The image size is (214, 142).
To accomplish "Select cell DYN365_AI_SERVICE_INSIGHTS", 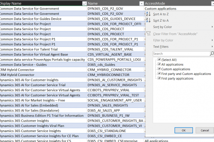I will [x=115, y=85].
